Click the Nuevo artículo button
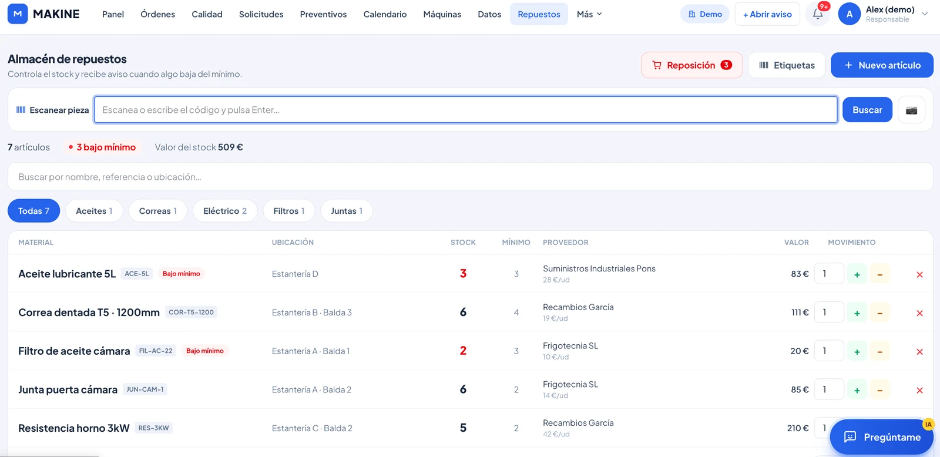 coord(882,65)
